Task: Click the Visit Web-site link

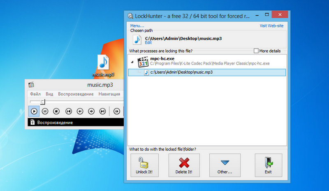Action: pos(271,26)
